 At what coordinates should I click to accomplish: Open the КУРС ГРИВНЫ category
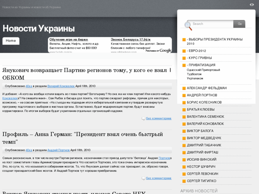(200, 58)
